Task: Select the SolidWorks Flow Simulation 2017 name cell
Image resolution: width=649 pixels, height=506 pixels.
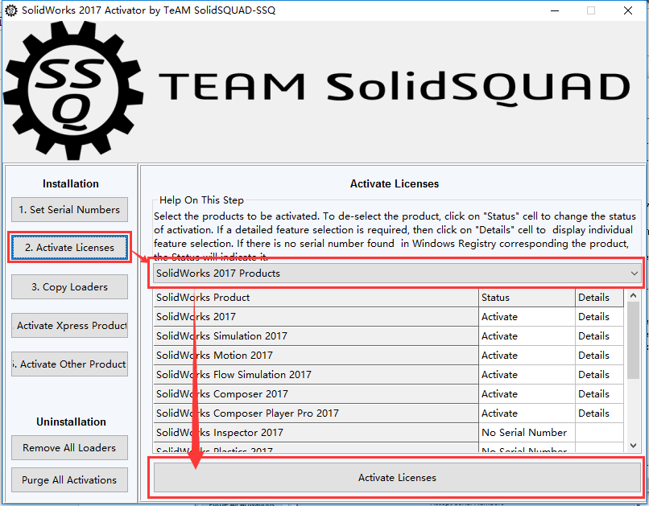Action: tap(316, 375)
